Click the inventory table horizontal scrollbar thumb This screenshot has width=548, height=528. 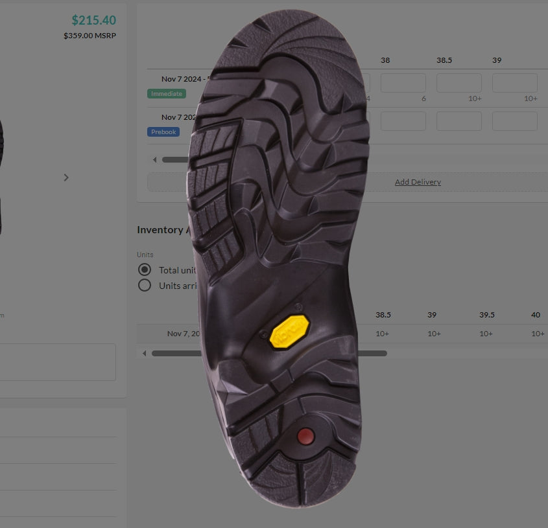[x=269, y=353]
